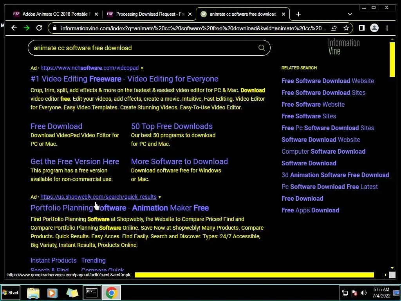Open File Explorer from the taskbar
The image size is (401, 301).
pyautogui.click(x=33, y=293)
